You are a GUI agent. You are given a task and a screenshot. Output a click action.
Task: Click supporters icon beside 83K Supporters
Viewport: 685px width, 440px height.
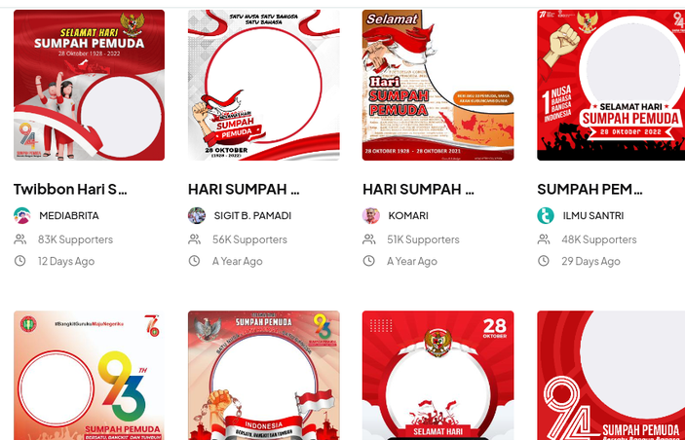point(20,239)
